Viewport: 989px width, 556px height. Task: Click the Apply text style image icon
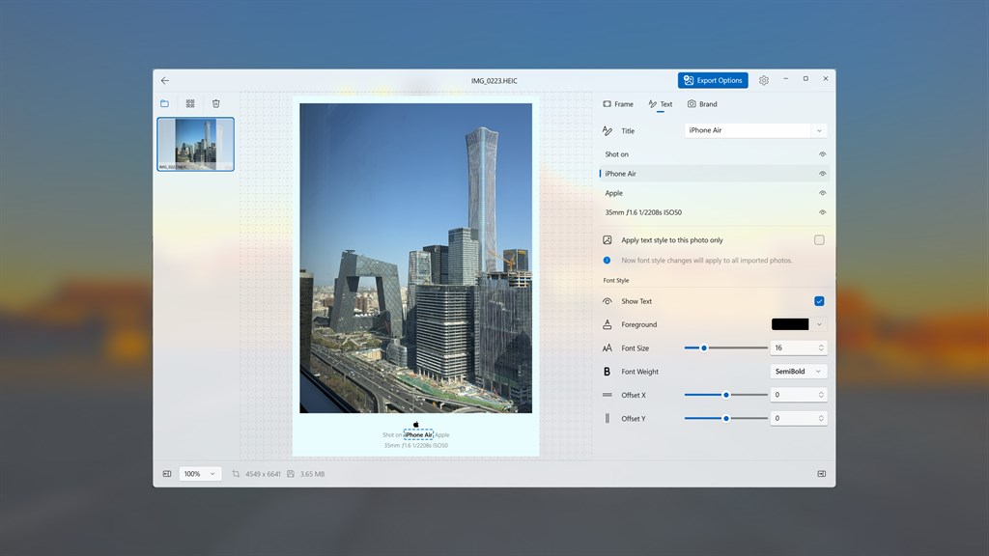tap(608, 239)
